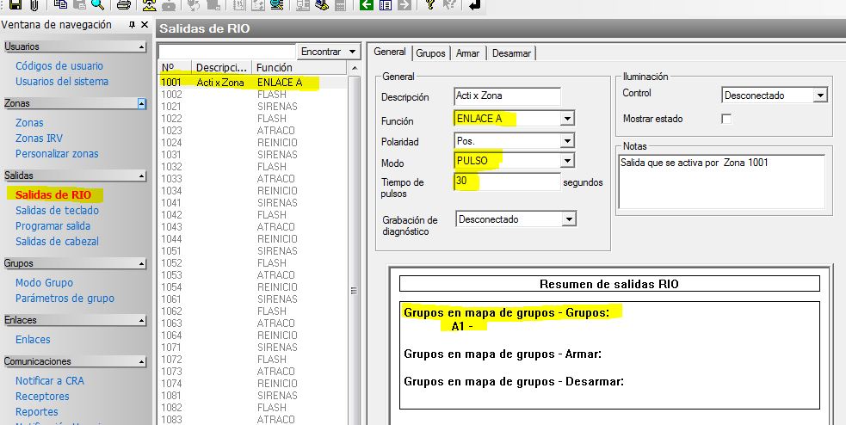Click the Notas text area

(721, 182)
